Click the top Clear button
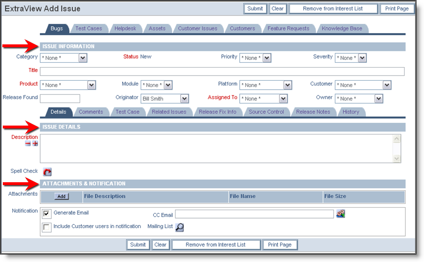The height and width of the screenshot is (262, 424). [277, 8]
